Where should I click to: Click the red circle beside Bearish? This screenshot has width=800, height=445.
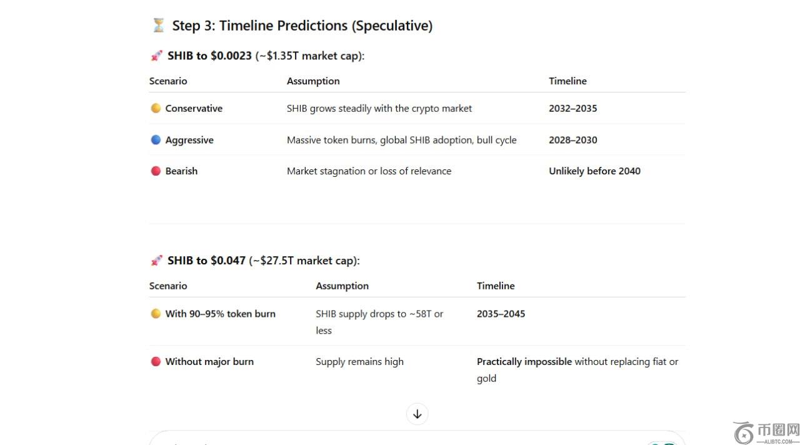coord(156,171)
